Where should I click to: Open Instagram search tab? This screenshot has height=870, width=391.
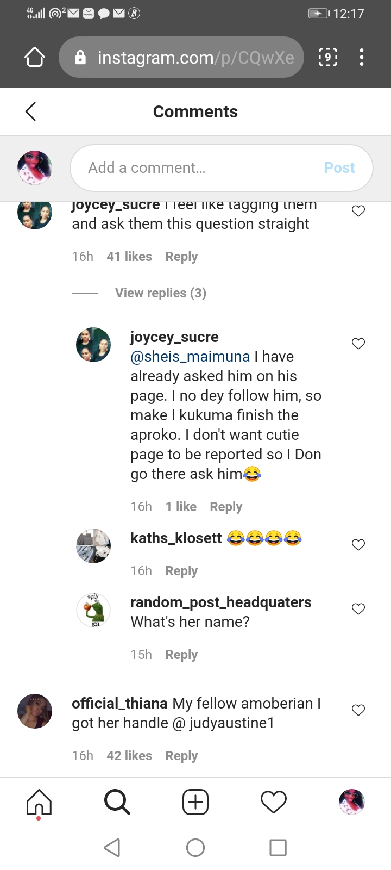117,802
